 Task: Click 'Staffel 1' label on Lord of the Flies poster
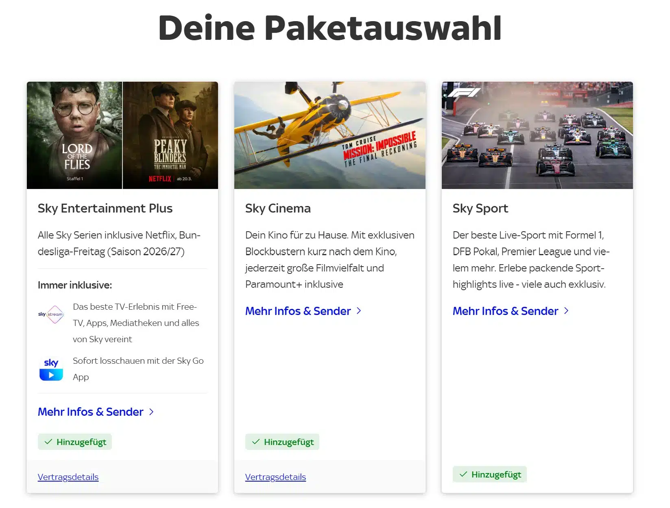click(x=75, y=179)
